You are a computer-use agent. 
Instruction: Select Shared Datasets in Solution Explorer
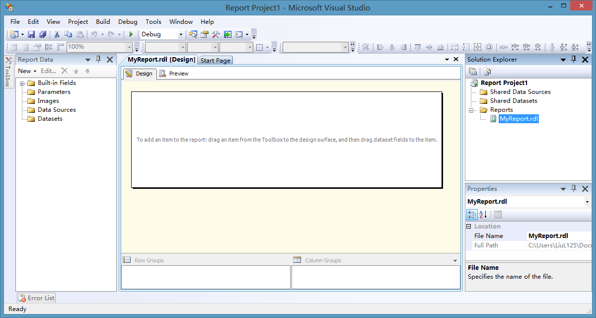514,101
